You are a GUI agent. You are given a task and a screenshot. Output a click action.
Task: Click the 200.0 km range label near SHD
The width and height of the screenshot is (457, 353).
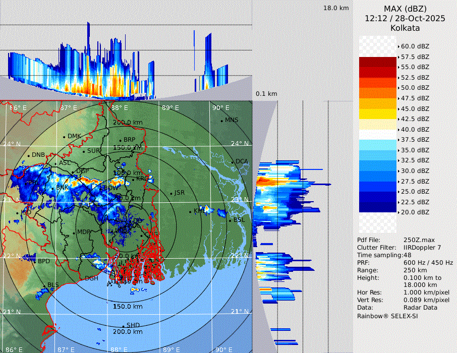click(x=128, y=332)
